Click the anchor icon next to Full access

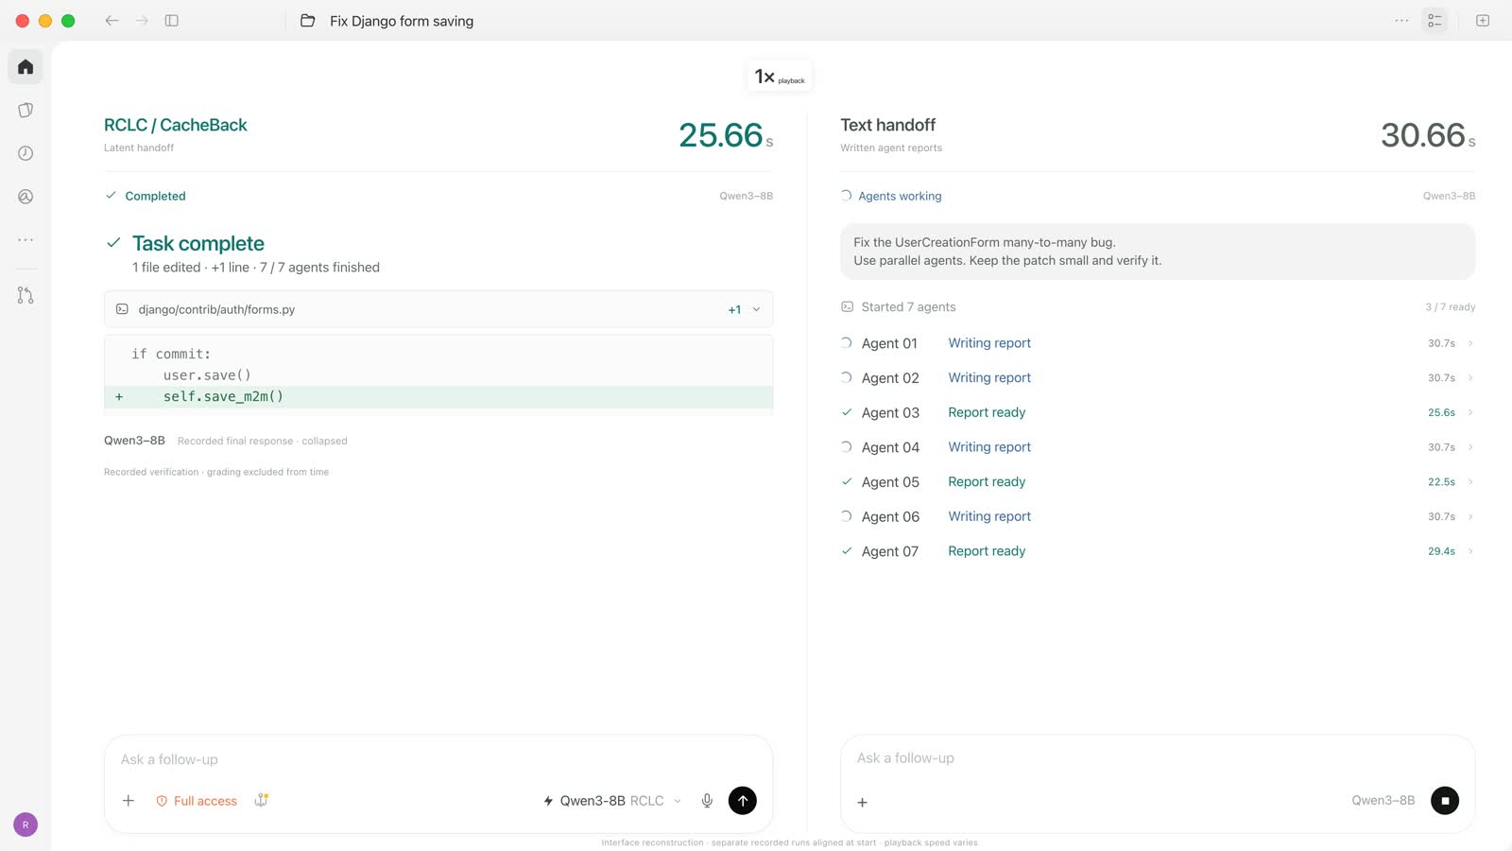262,801
